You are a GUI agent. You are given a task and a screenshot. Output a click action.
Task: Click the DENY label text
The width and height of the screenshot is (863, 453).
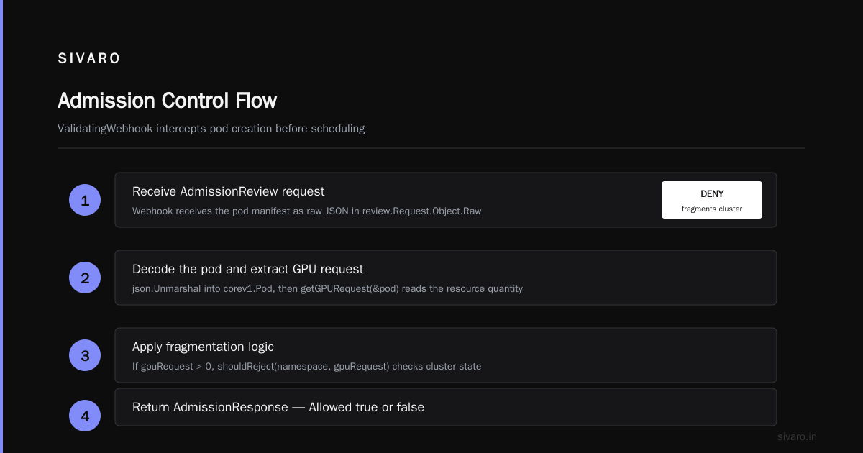tap(712, 194)
